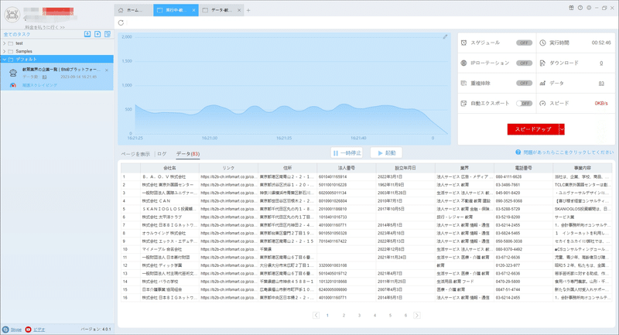Click the データ chart icon in stats
619x335 pixels.
[x=543, y=84]
